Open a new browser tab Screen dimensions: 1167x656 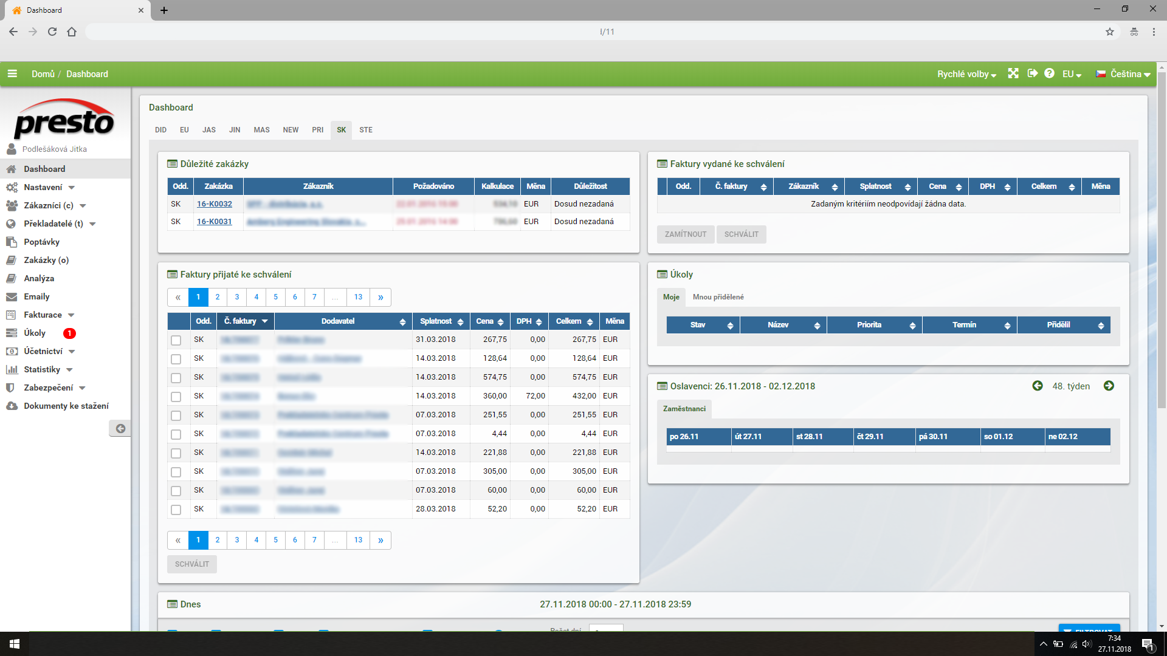(x=164, y=10)
